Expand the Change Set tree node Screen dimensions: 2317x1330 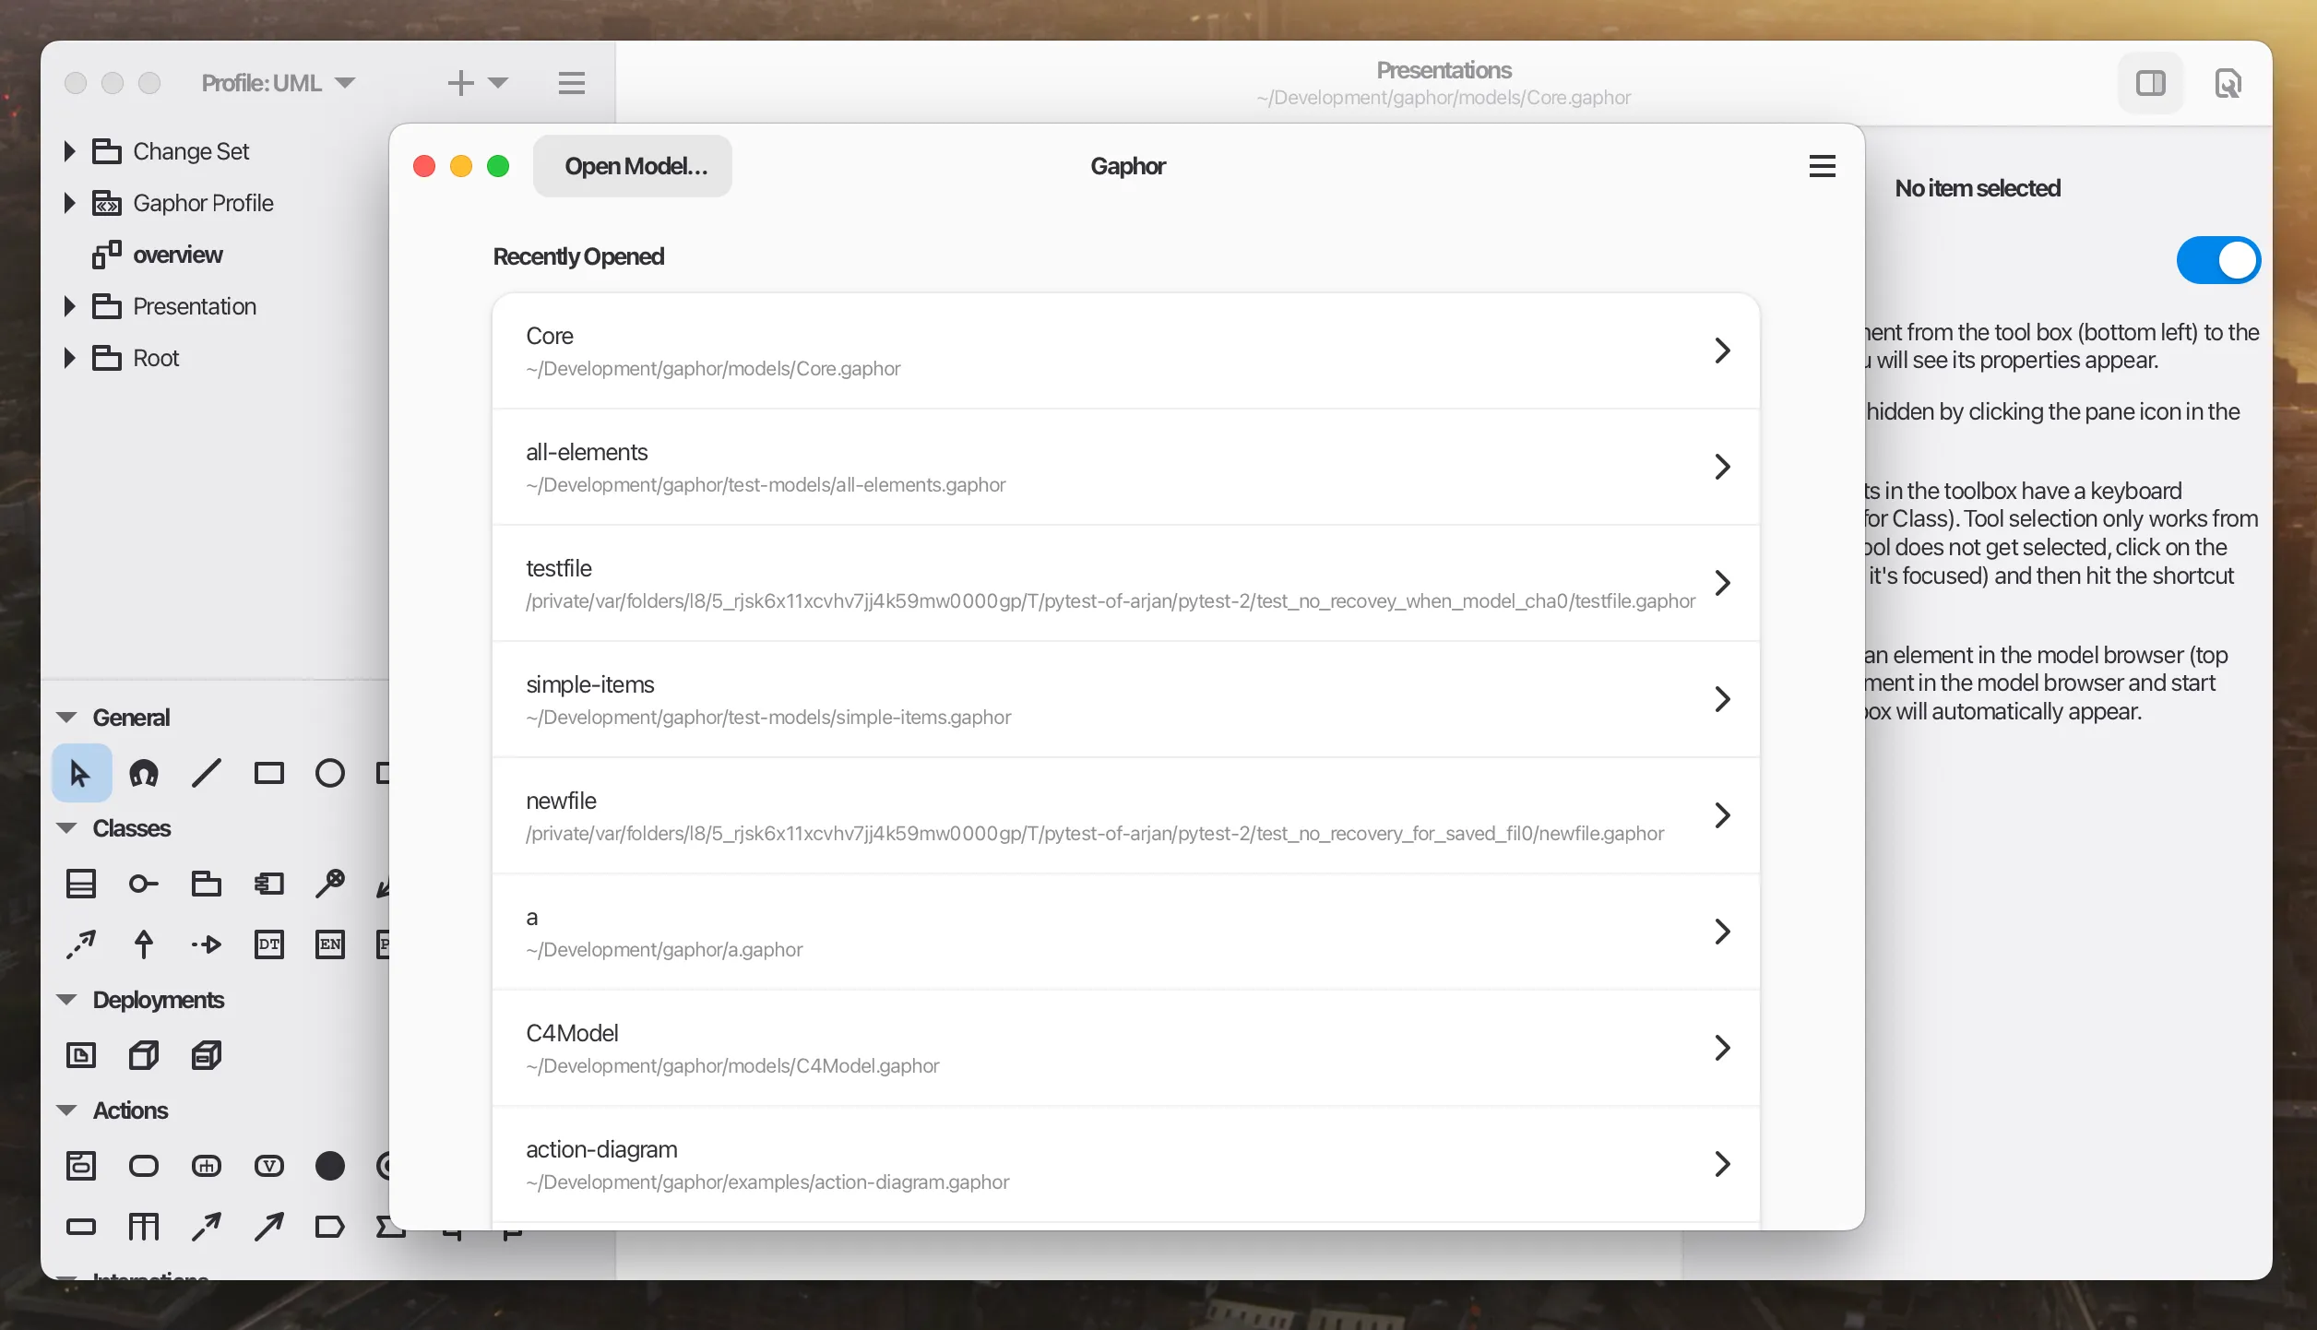point(69,151)
